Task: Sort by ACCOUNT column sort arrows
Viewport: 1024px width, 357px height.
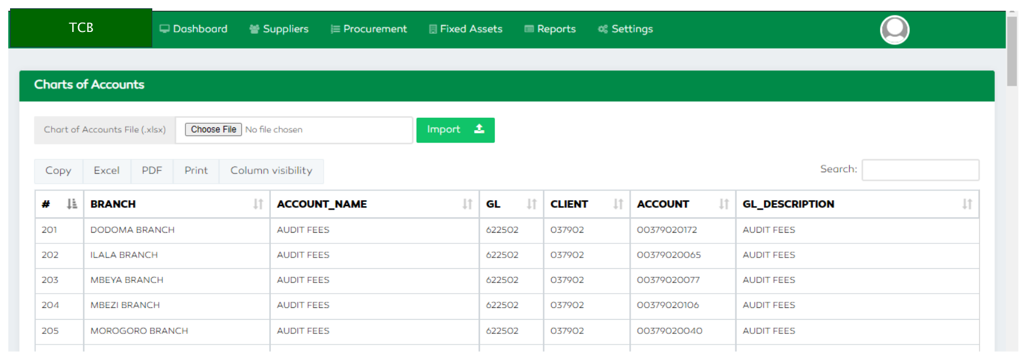Action: (724, 204)
